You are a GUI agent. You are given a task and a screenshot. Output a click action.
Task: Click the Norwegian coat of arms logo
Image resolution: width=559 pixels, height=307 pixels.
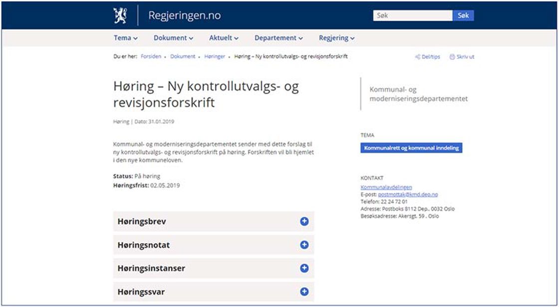pyautogui.click(x=120, y=15)
